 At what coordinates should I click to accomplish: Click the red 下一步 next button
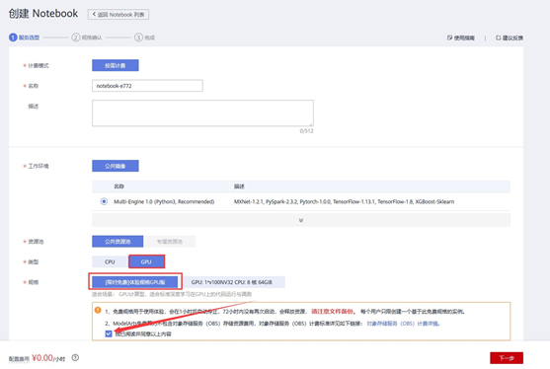(x=507, y=358)
